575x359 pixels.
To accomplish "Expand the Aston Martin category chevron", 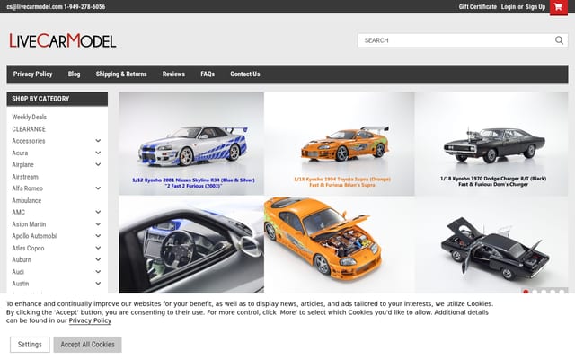I will pyautogui.click(x=98, y=224).
